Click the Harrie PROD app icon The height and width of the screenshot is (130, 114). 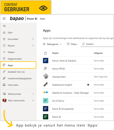tap(46, 69)
